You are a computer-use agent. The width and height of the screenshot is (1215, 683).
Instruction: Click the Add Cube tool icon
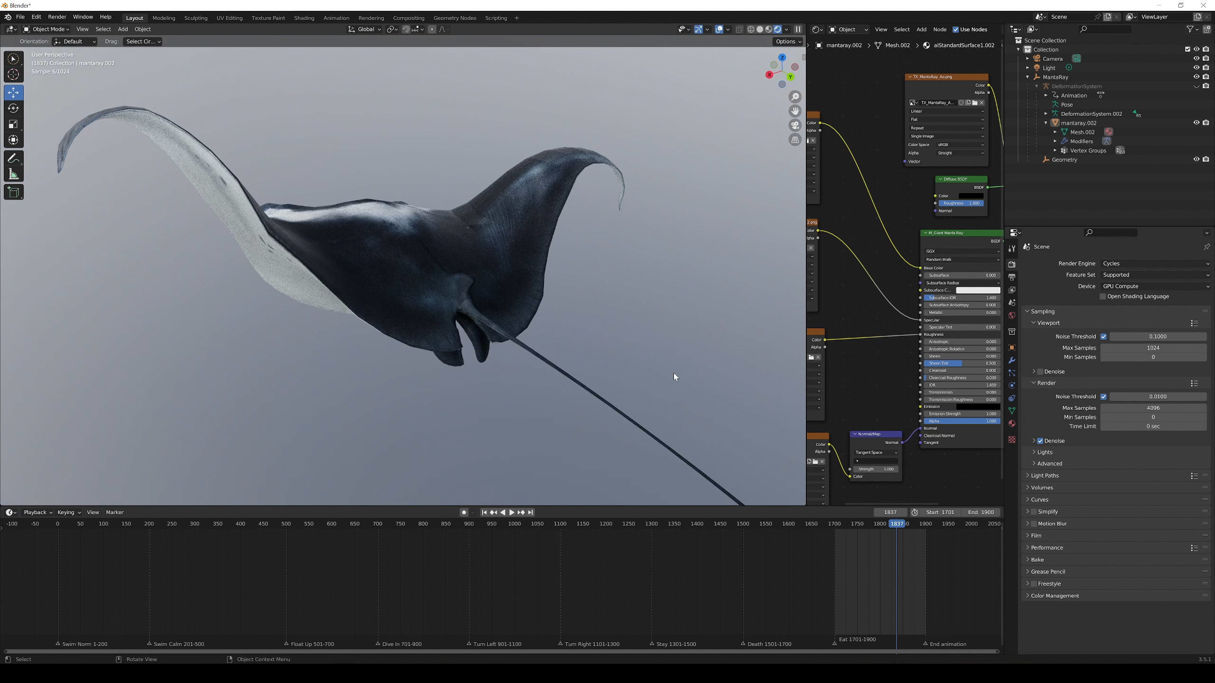pos(13,192)
